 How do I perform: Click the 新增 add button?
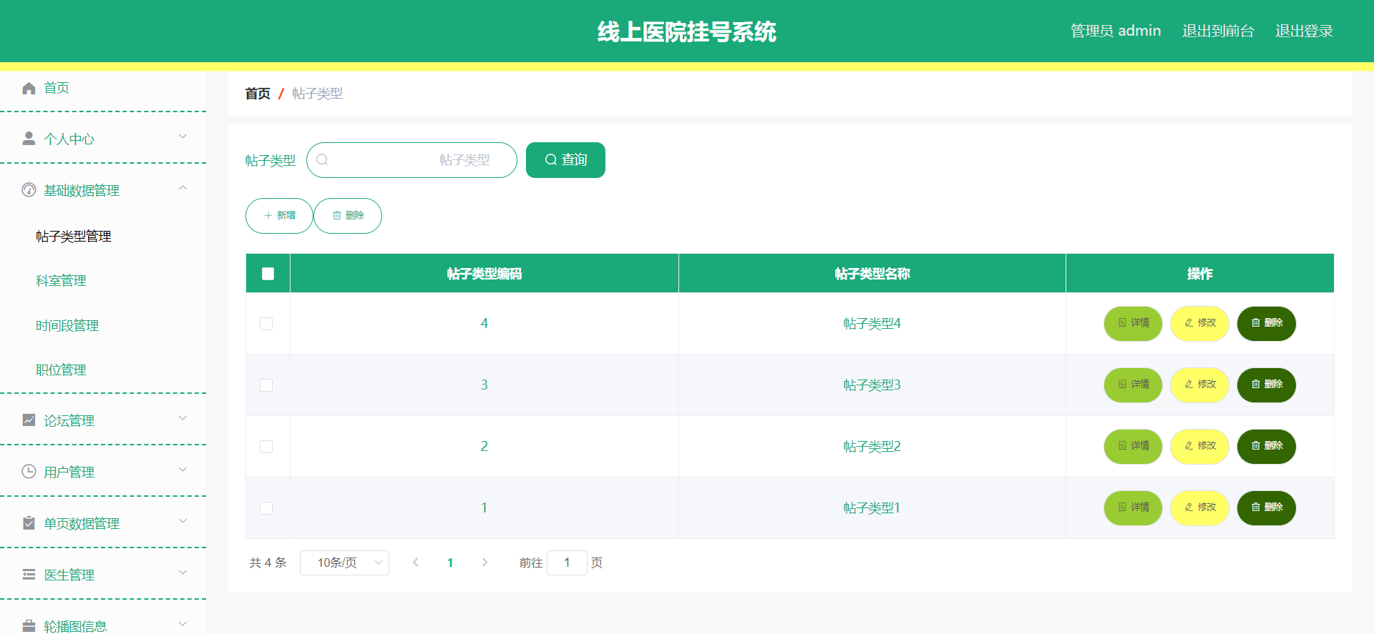279,216
